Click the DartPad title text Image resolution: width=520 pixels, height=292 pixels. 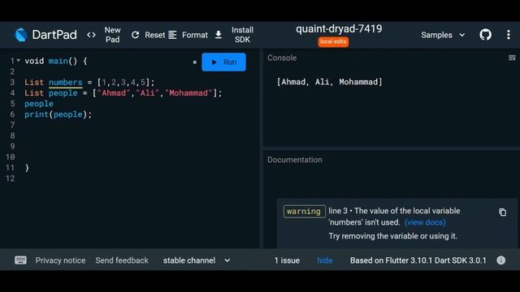pos(54,35)
